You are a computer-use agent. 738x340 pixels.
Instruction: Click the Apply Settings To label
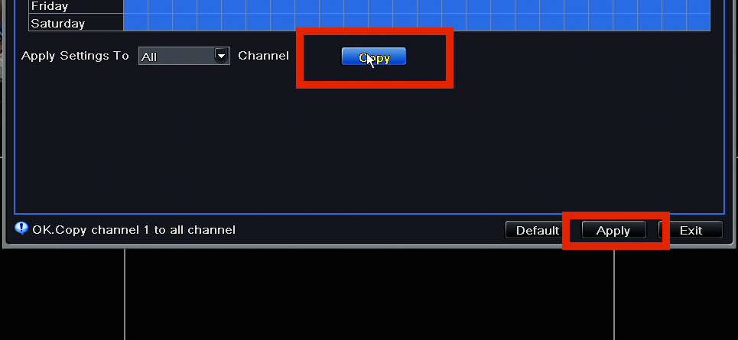coord(75,56)
